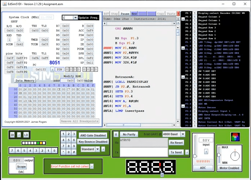This screenshot has width=251, height=180.
Task: Toggle the AND Gate Disabled button
Action: (x=93, y=135)
